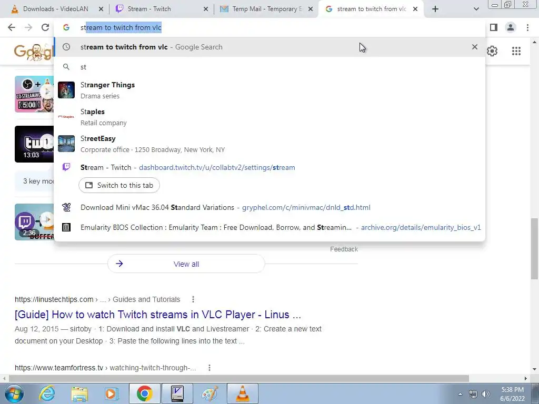Close the stream to twitch from vlc tab
The image size is (539, 404).
click(415, 9)
